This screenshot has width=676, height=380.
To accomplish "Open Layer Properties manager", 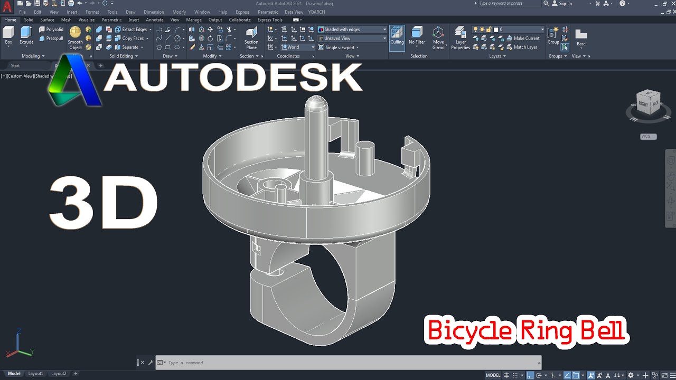I will 461,38.
